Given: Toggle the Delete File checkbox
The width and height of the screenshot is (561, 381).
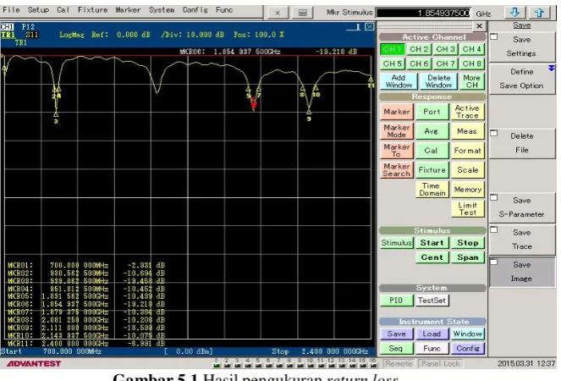Looking at the screenshot, I should [x=494, y=133].
